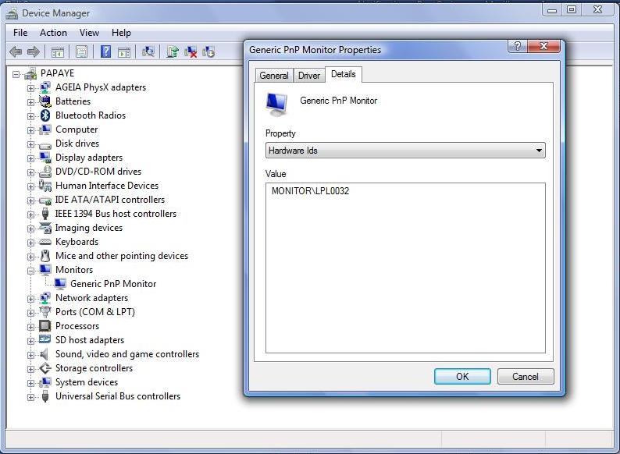Click the Storage controllers icon

(45, 368)
